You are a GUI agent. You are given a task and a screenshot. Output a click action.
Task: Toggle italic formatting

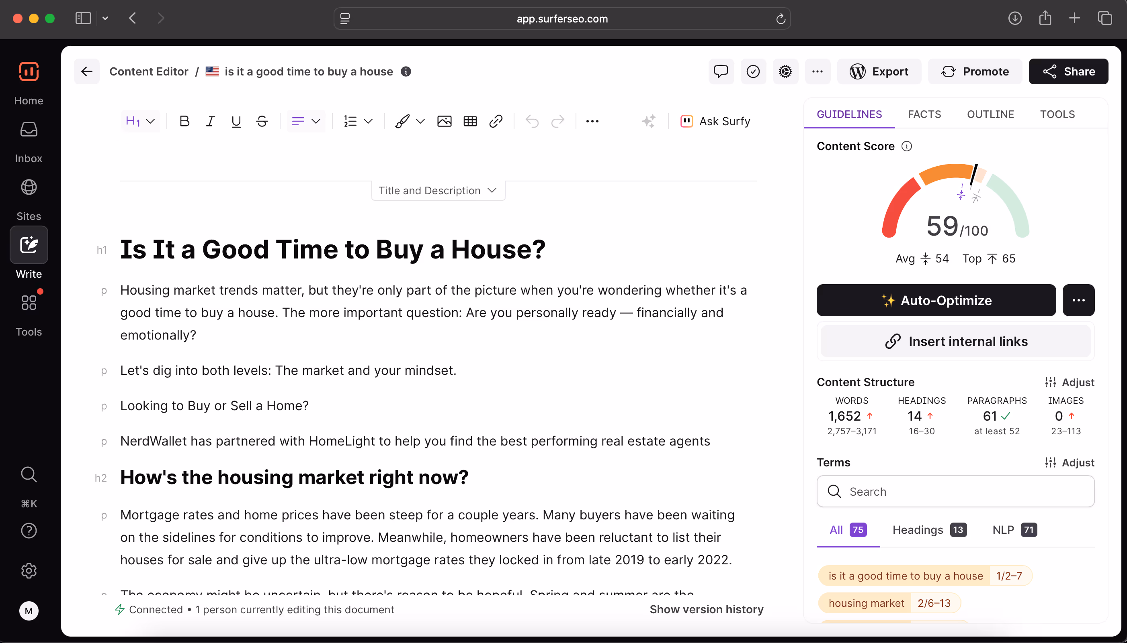click(211, 121)
